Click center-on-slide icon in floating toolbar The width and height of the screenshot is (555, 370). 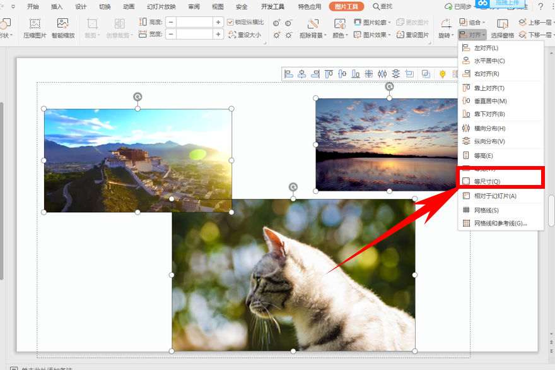(369, 74)
